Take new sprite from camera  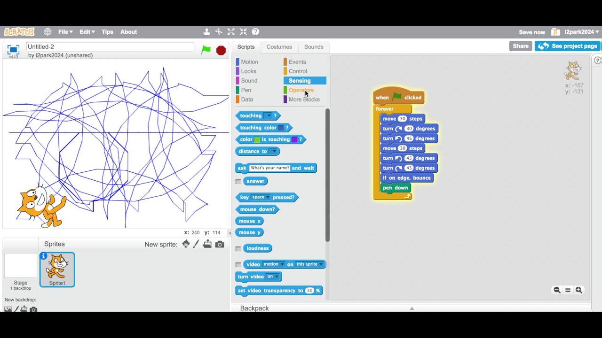pos(220,244)
